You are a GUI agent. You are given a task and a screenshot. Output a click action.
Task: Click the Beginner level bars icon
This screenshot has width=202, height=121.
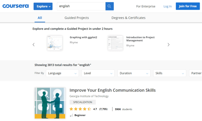[71, 115]
